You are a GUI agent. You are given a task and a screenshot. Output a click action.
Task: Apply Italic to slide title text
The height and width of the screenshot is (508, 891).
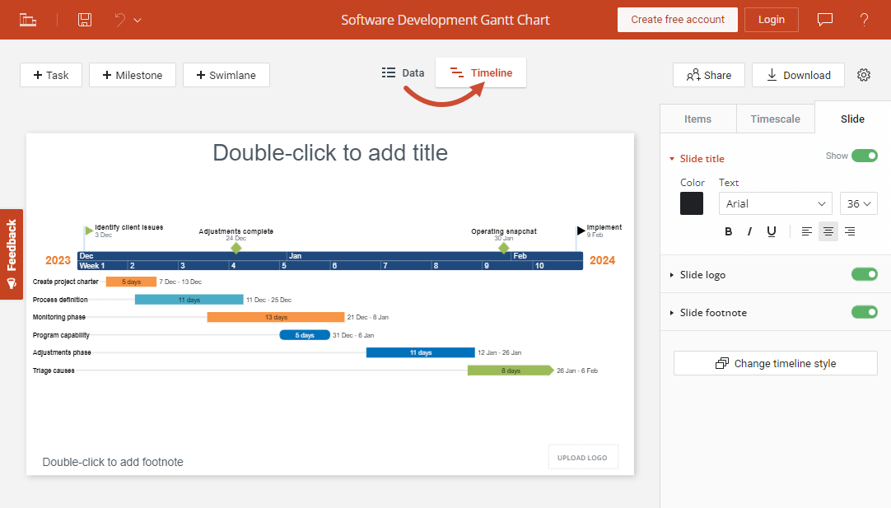point(749,231)
